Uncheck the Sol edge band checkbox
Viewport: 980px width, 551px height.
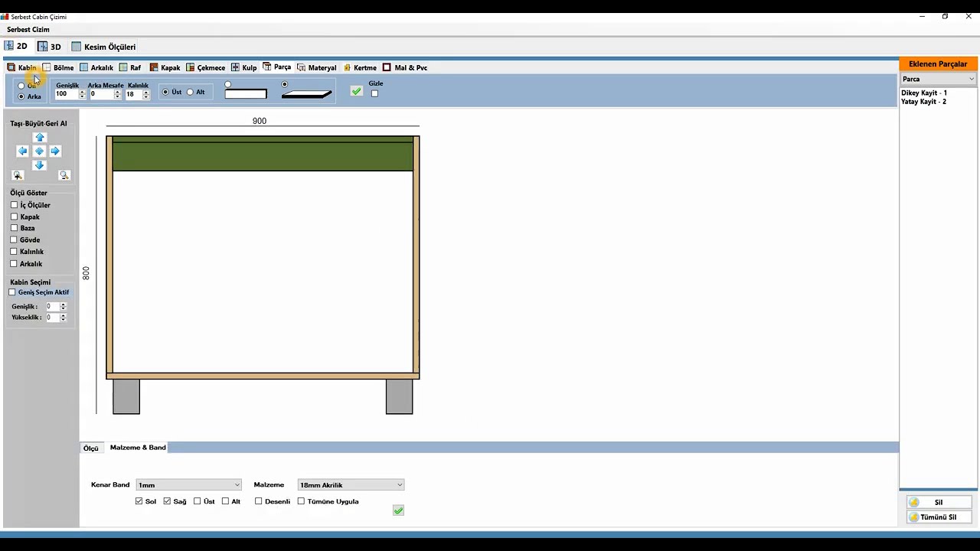point(139,501)
